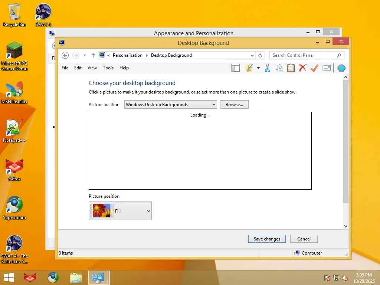Click the volume speaker tray icon

345,278
